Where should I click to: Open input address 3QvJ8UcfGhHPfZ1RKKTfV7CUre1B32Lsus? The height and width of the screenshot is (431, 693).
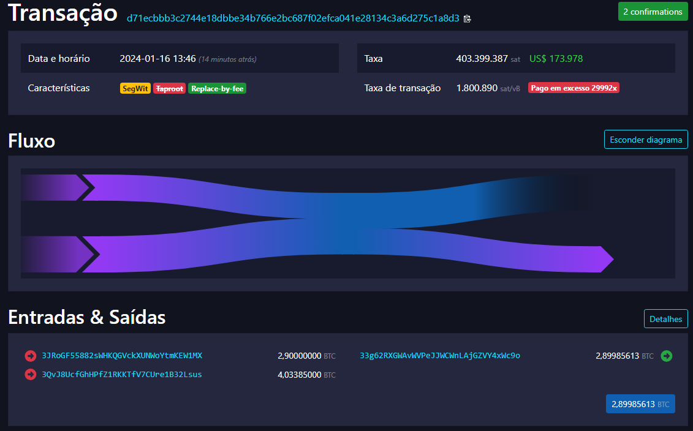[122, 374]
